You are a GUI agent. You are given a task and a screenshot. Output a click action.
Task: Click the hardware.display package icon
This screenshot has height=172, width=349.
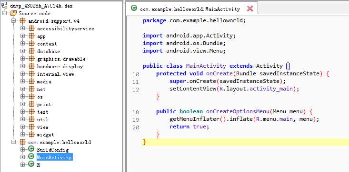[x=32, y=66]
